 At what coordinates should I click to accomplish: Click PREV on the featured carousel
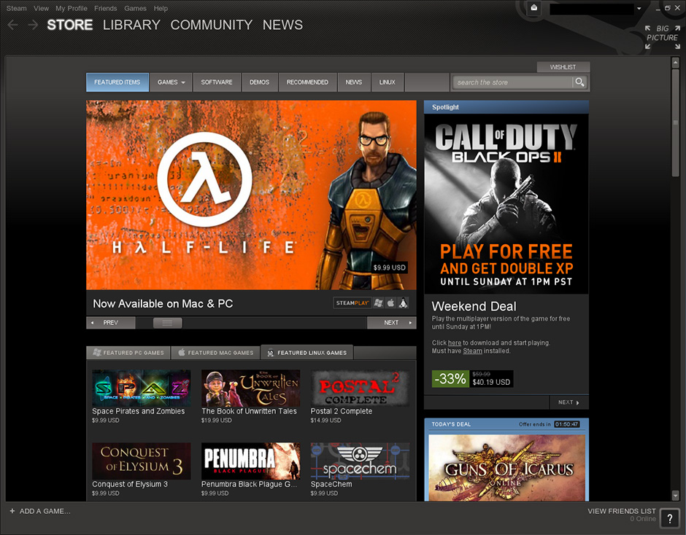click(111, 323)
